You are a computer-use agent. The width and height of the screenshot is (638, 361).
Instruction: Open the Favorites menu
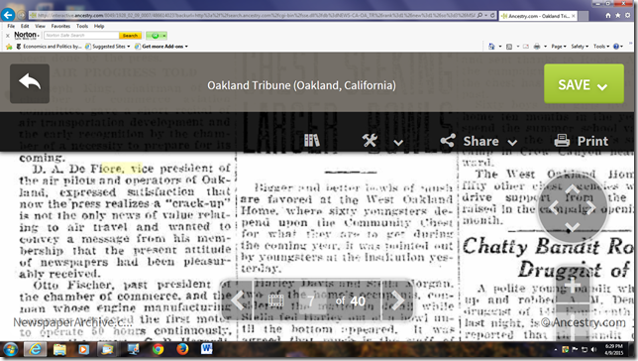[60, 26]
